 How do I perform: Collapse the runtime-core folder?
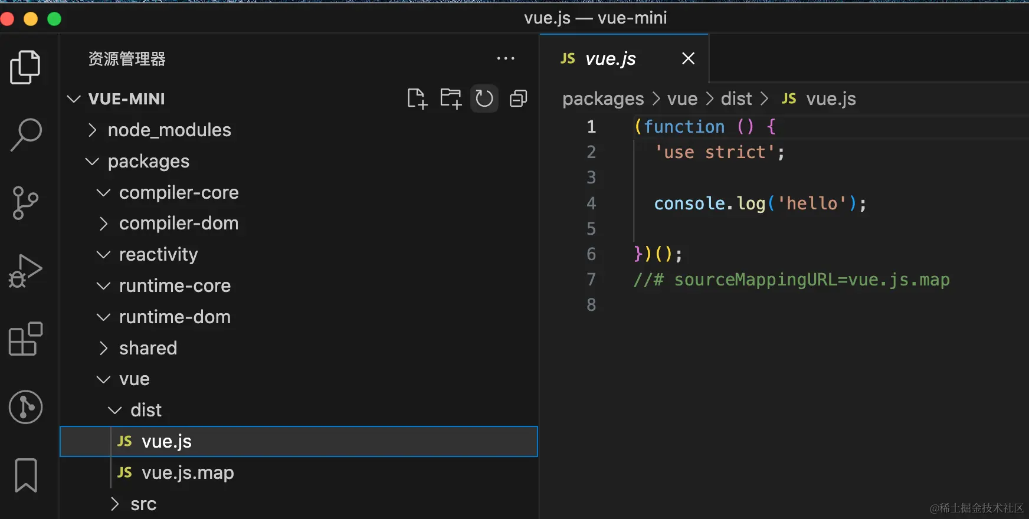pos(103,285)
